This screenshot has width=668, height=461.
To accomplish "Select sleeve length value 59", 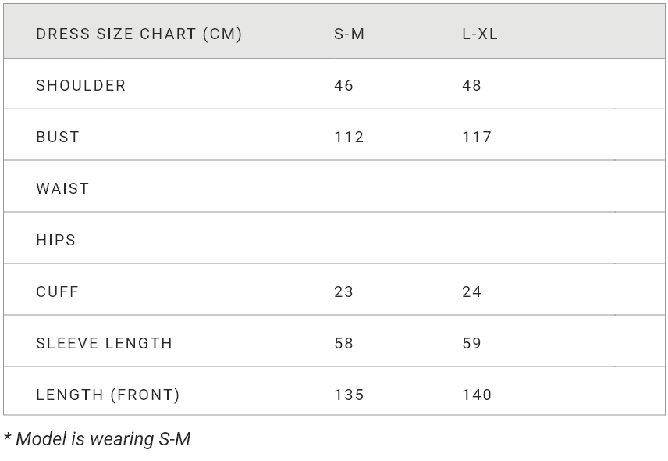I will coord(471,343).
